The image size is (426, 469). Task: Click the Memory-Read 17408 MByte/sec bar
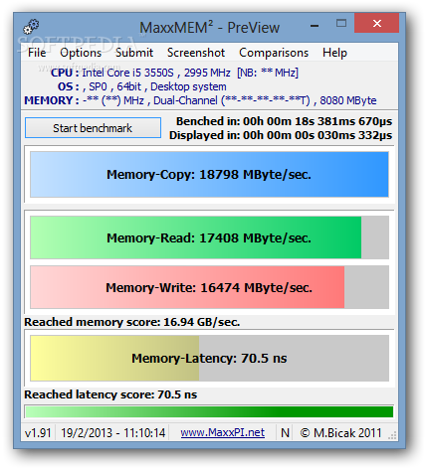tap(209, 237)
